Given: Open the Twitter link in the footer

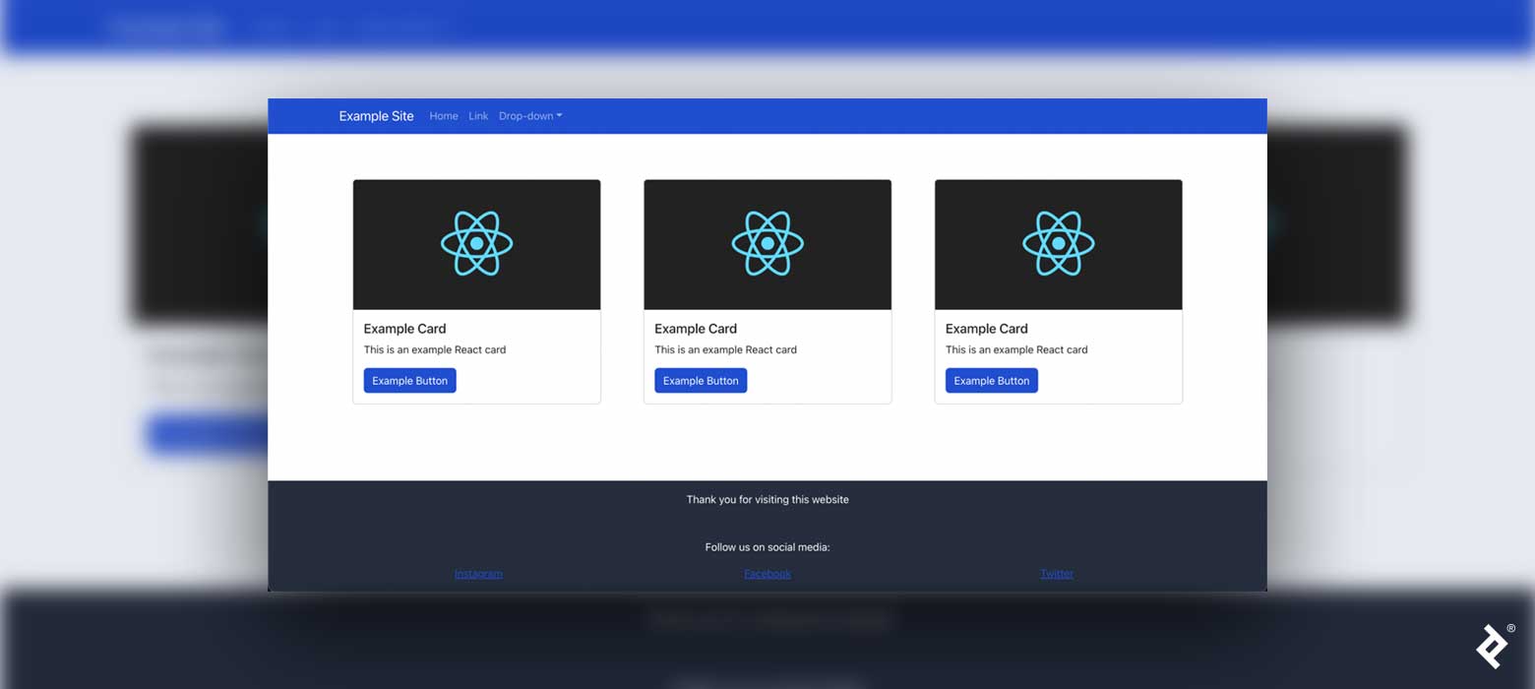Looking at the screenshot, I should click(1056, 573).
